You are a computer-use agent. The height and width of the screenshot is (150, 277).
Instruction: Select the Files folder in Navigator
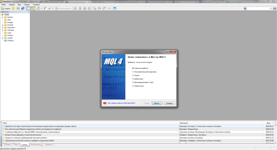click(x=9, y=20)
